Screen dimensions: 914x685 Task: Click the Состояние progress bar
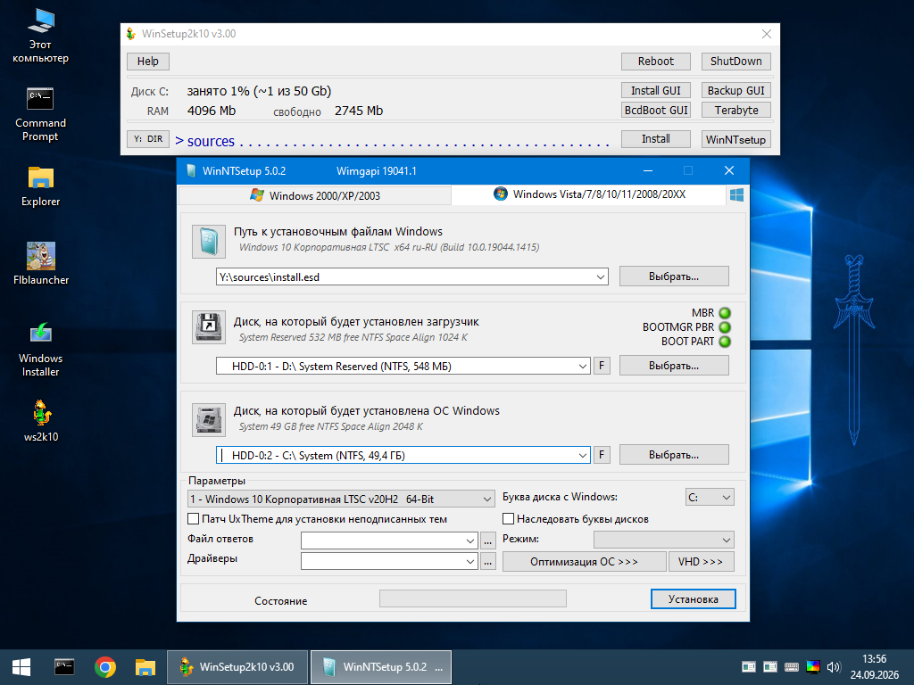point(473,598)
